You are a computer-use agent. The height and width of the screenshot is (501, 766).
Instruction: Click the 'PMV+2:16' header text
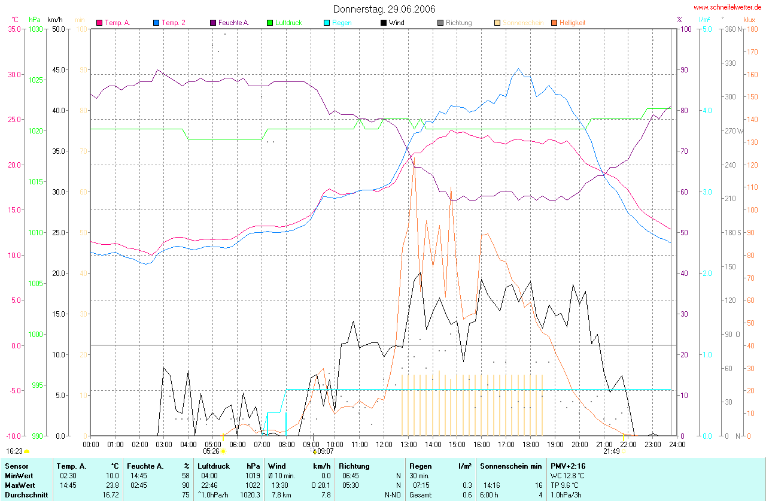568,466
